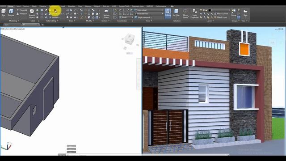Open the Featured Apps ribbon tab

tap(138, 6)
